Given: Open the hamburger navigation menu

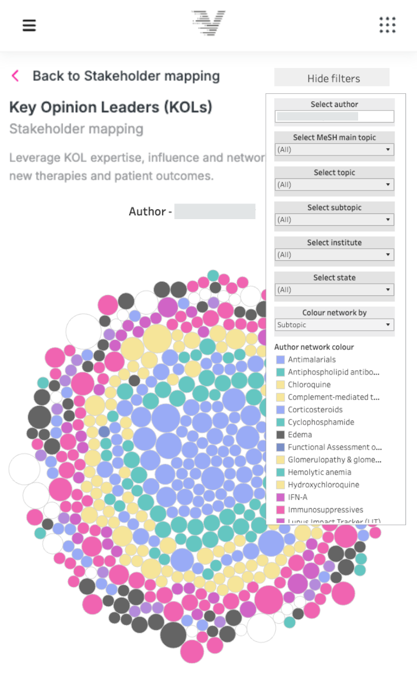Looking at the screenshot, I should pos(29,25).
